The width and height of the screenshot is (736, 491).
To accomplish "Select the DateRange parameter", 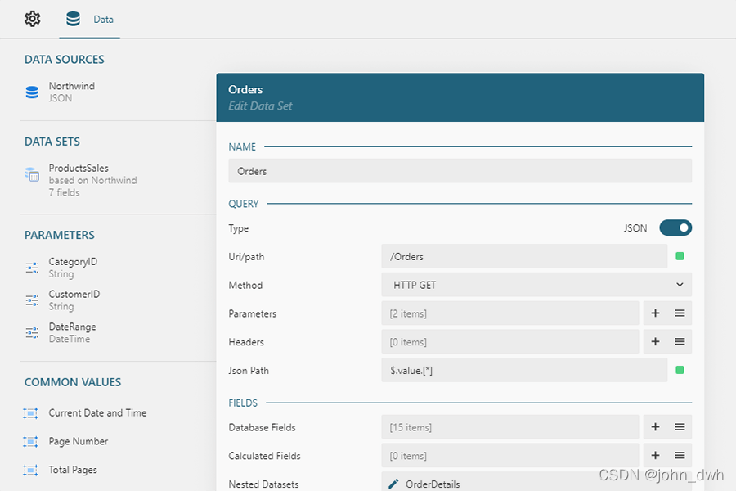I will tap(74, 331).
